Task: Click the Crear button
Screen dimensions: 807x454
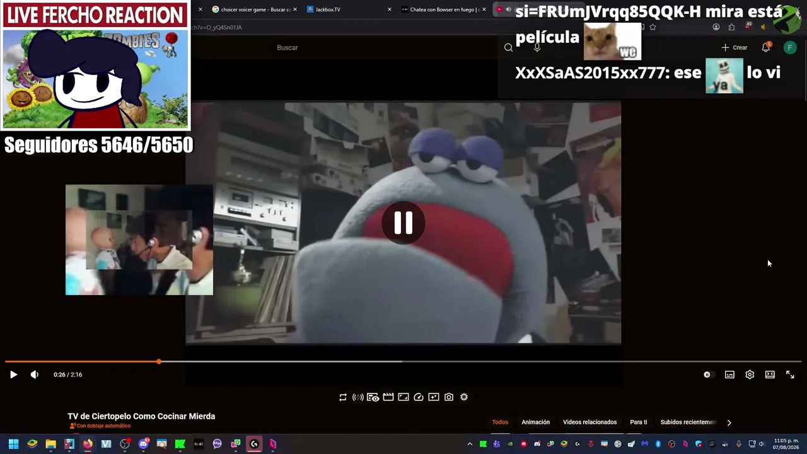Action: coord(734,48)
